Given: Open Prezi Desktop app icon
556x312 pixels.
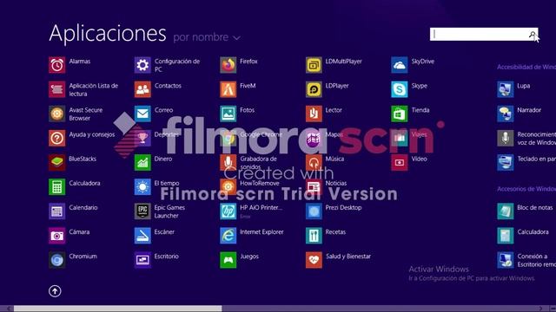Looking at the screenshot, I should tap(314, 211).
